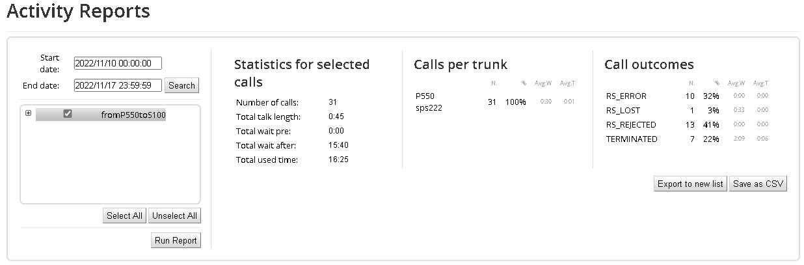
Task: Click the End date input field
Action: [x=118, y=85]
